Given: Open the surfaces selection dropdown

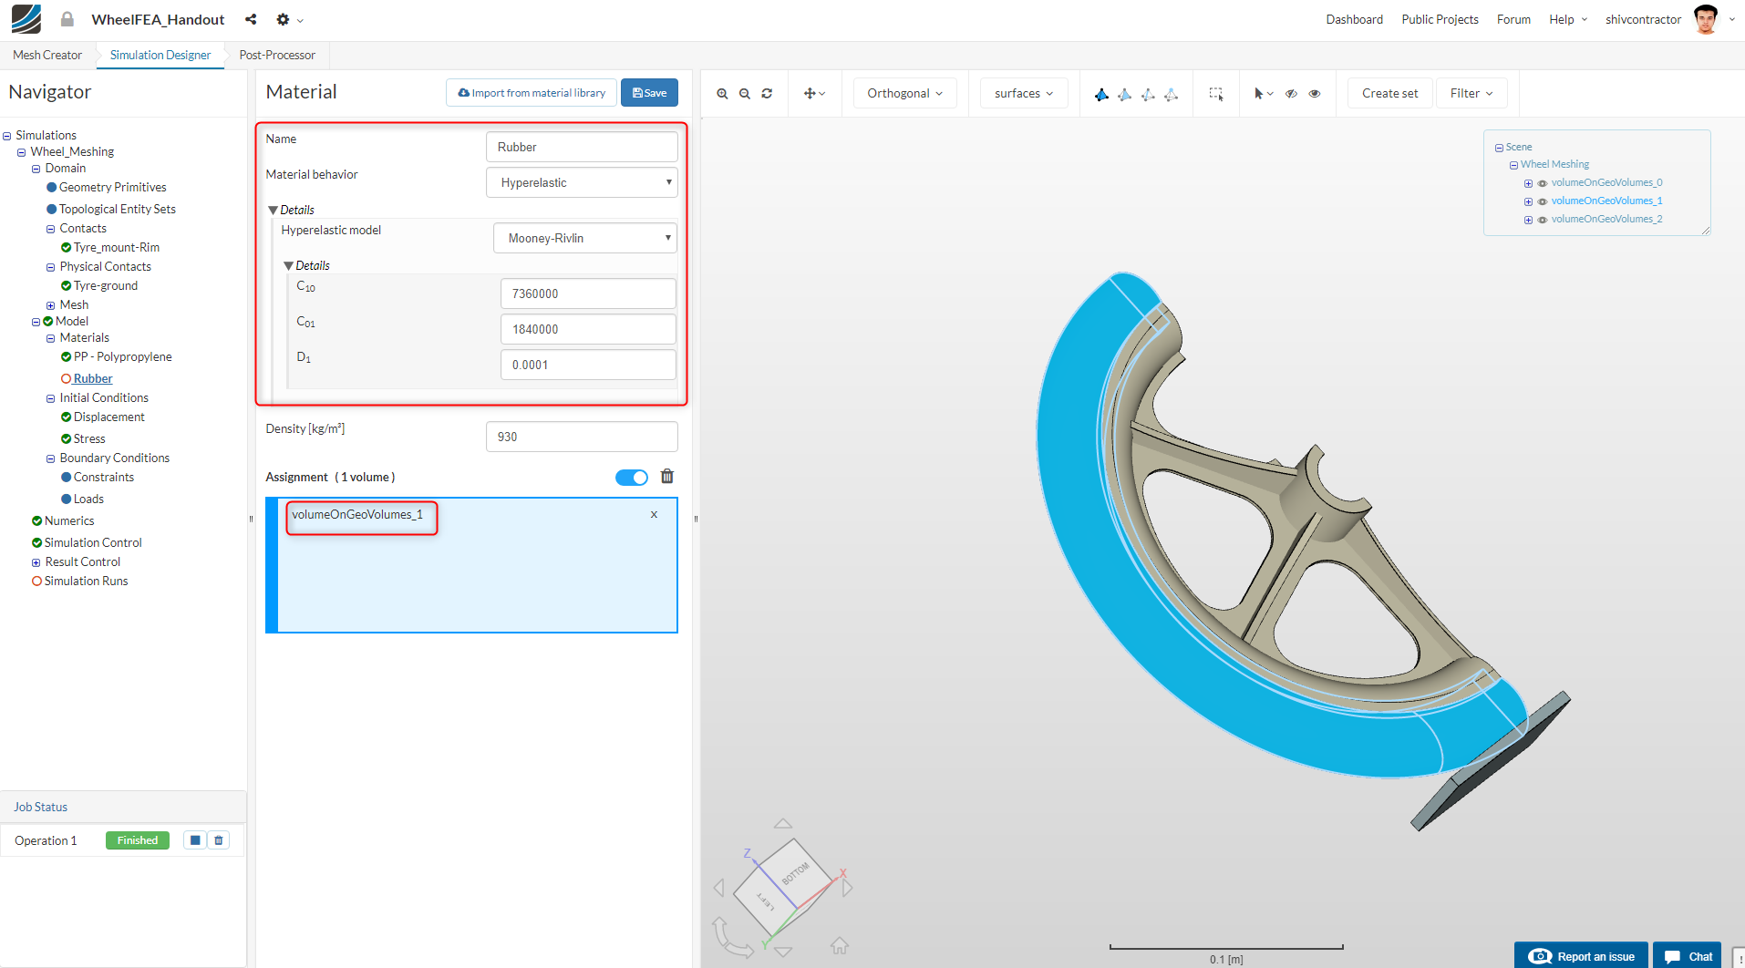Looking at the screenshot, I should pyautogui.click(x=1024, y=93).
